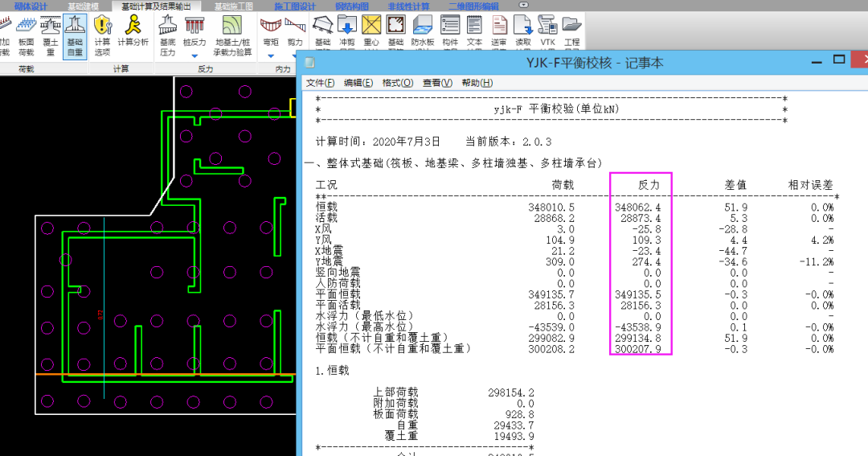Expand the 桩反力 dropdown arrow
This screenshot has height=456, width=868.
point(194,56)
